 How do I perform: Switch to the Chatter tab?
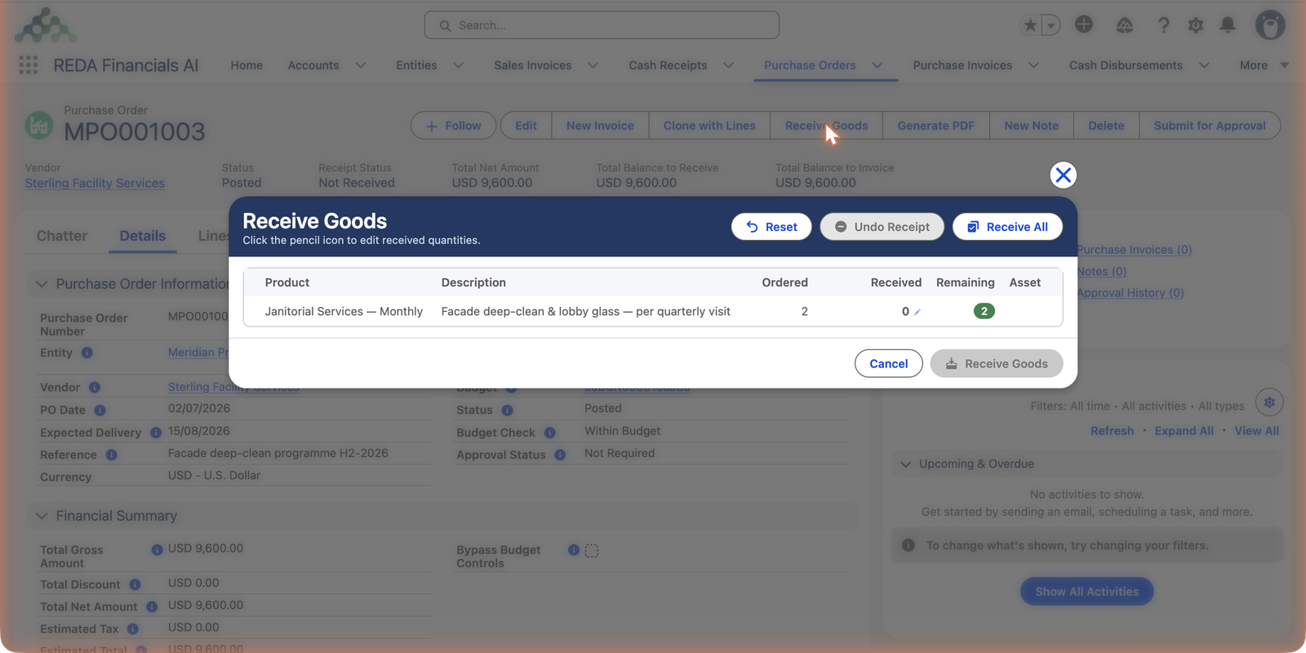pyautogui.click(x=62, y=236)
